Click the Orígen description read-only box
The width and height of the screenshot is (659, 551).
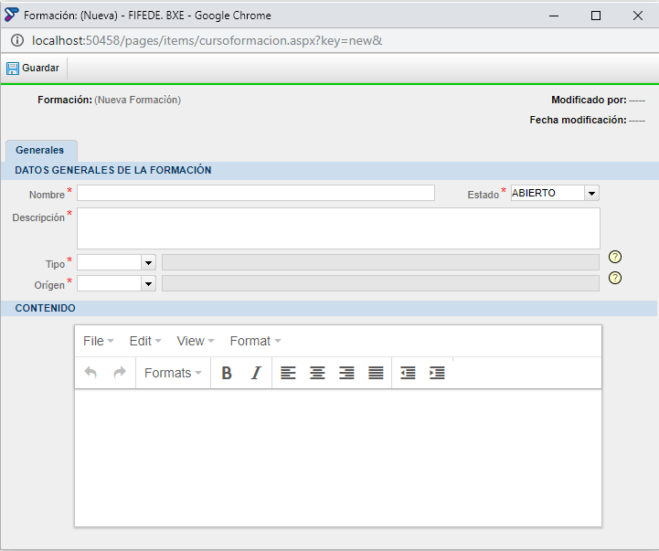coord(380,283)
